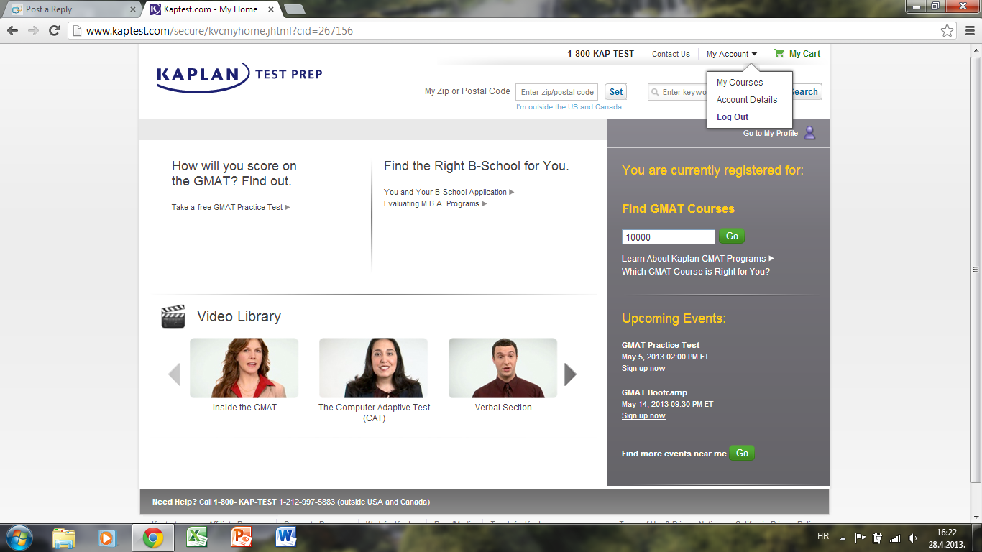Image resolution: width=982 pixels, height=552 pixels.
Task: Play Computer Adaptive Test video thumbnail
Action: click(374, 368)
